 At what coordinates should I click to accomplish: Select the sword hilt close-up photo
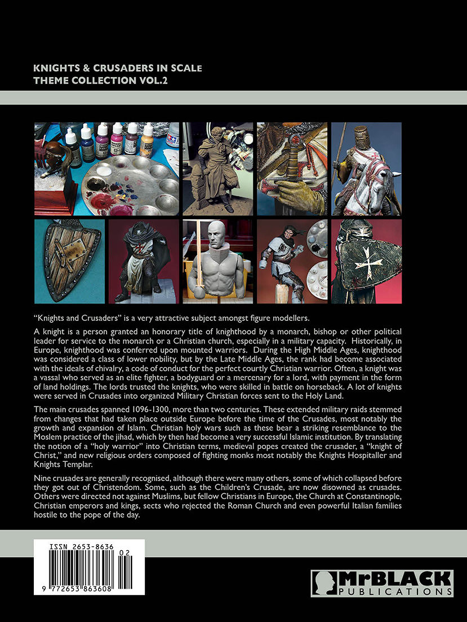(x=292, y=169)
